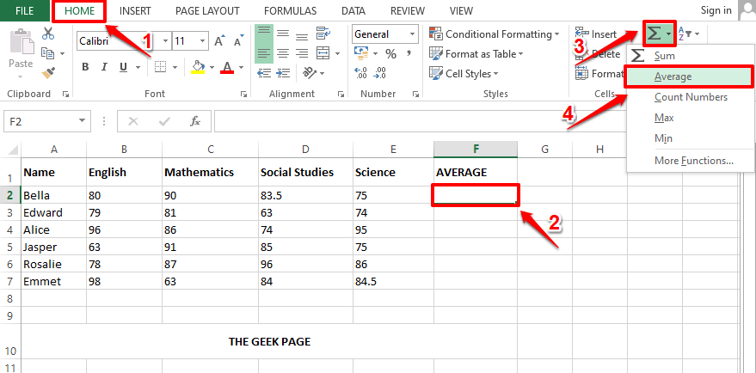This screenshot has width=756, height=373.
Task: Click the Wrap Text icon
Action: click(x=323, y=34)
